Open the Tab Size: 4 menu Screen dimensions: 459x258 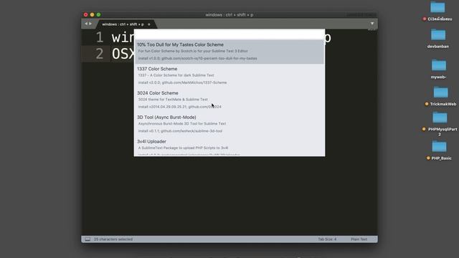(x=327, y=239)
